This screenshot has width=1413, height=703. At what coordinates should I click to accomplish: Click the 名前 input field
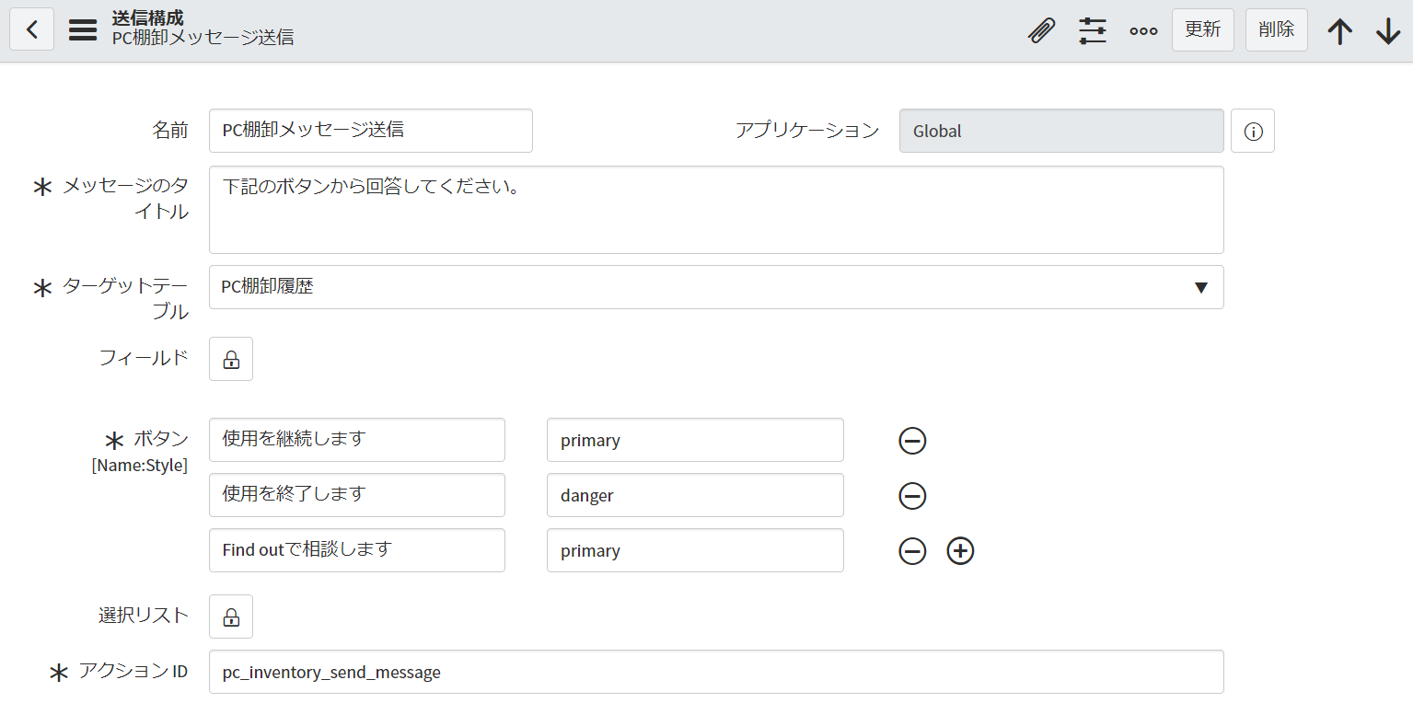pos(371,131)
